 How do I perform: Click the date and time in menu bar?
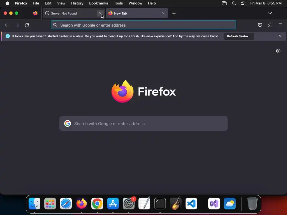266,3
